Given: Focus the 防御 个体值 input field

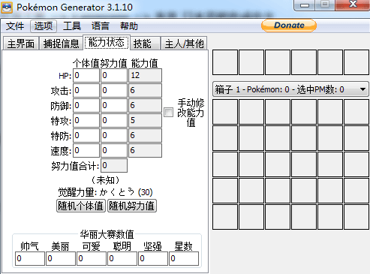Looking at the screenshot, I should [86, 105].
